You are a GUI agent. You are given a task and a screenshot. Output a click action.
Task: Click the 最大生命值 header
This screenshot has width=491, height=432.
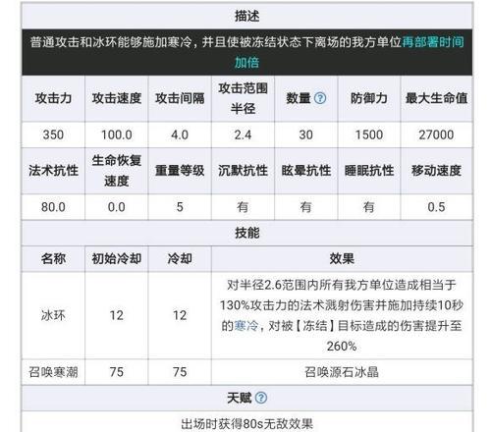pos(436,98)
